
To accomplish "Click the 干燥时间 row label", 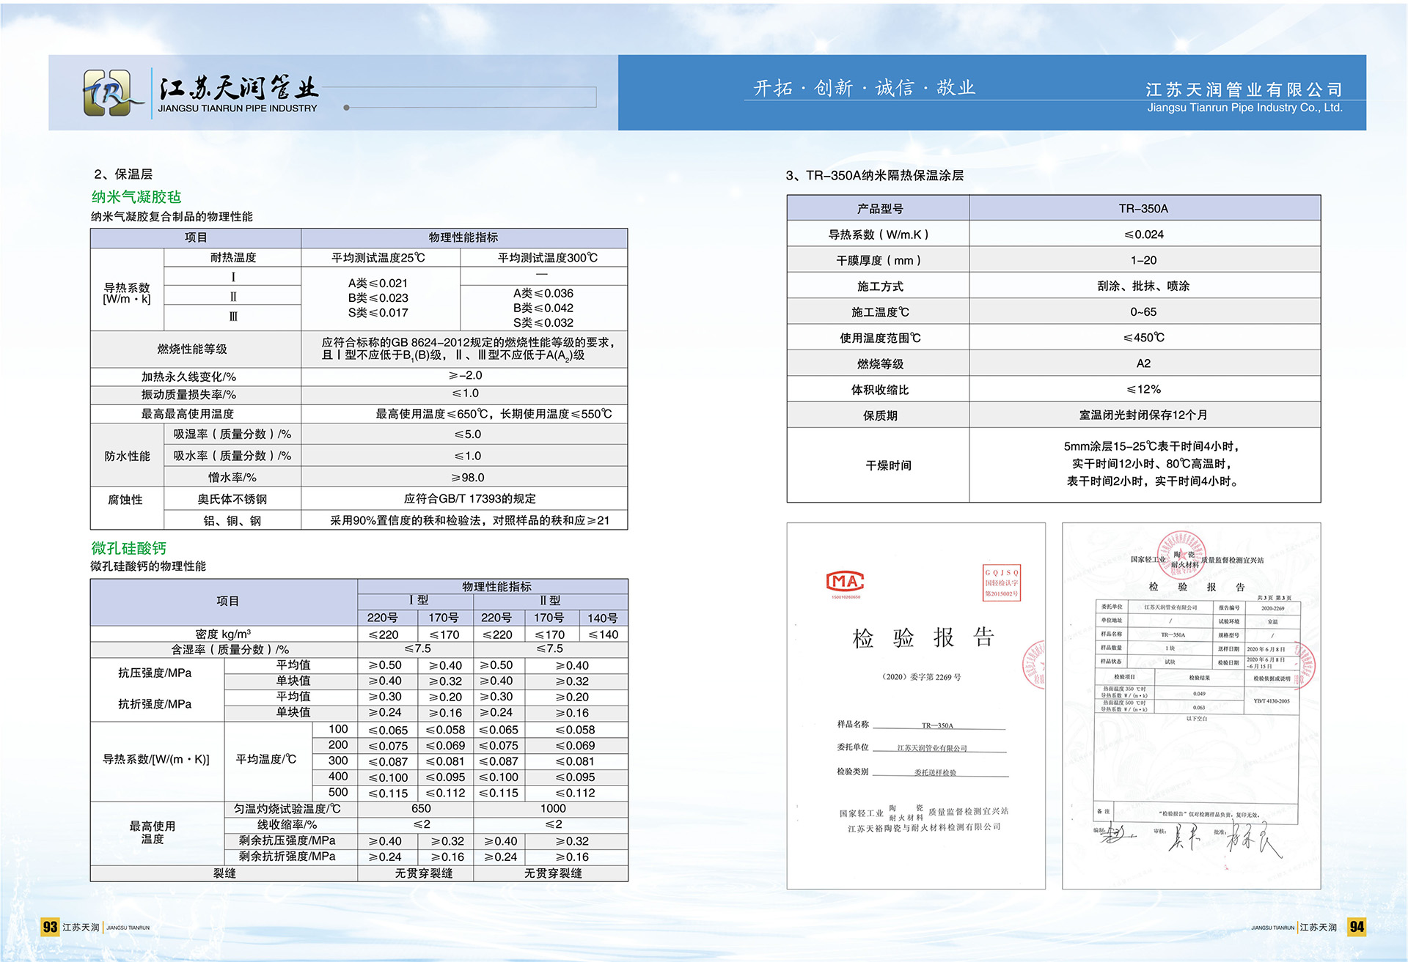I will pyautogui.click(x=888, y=465).
